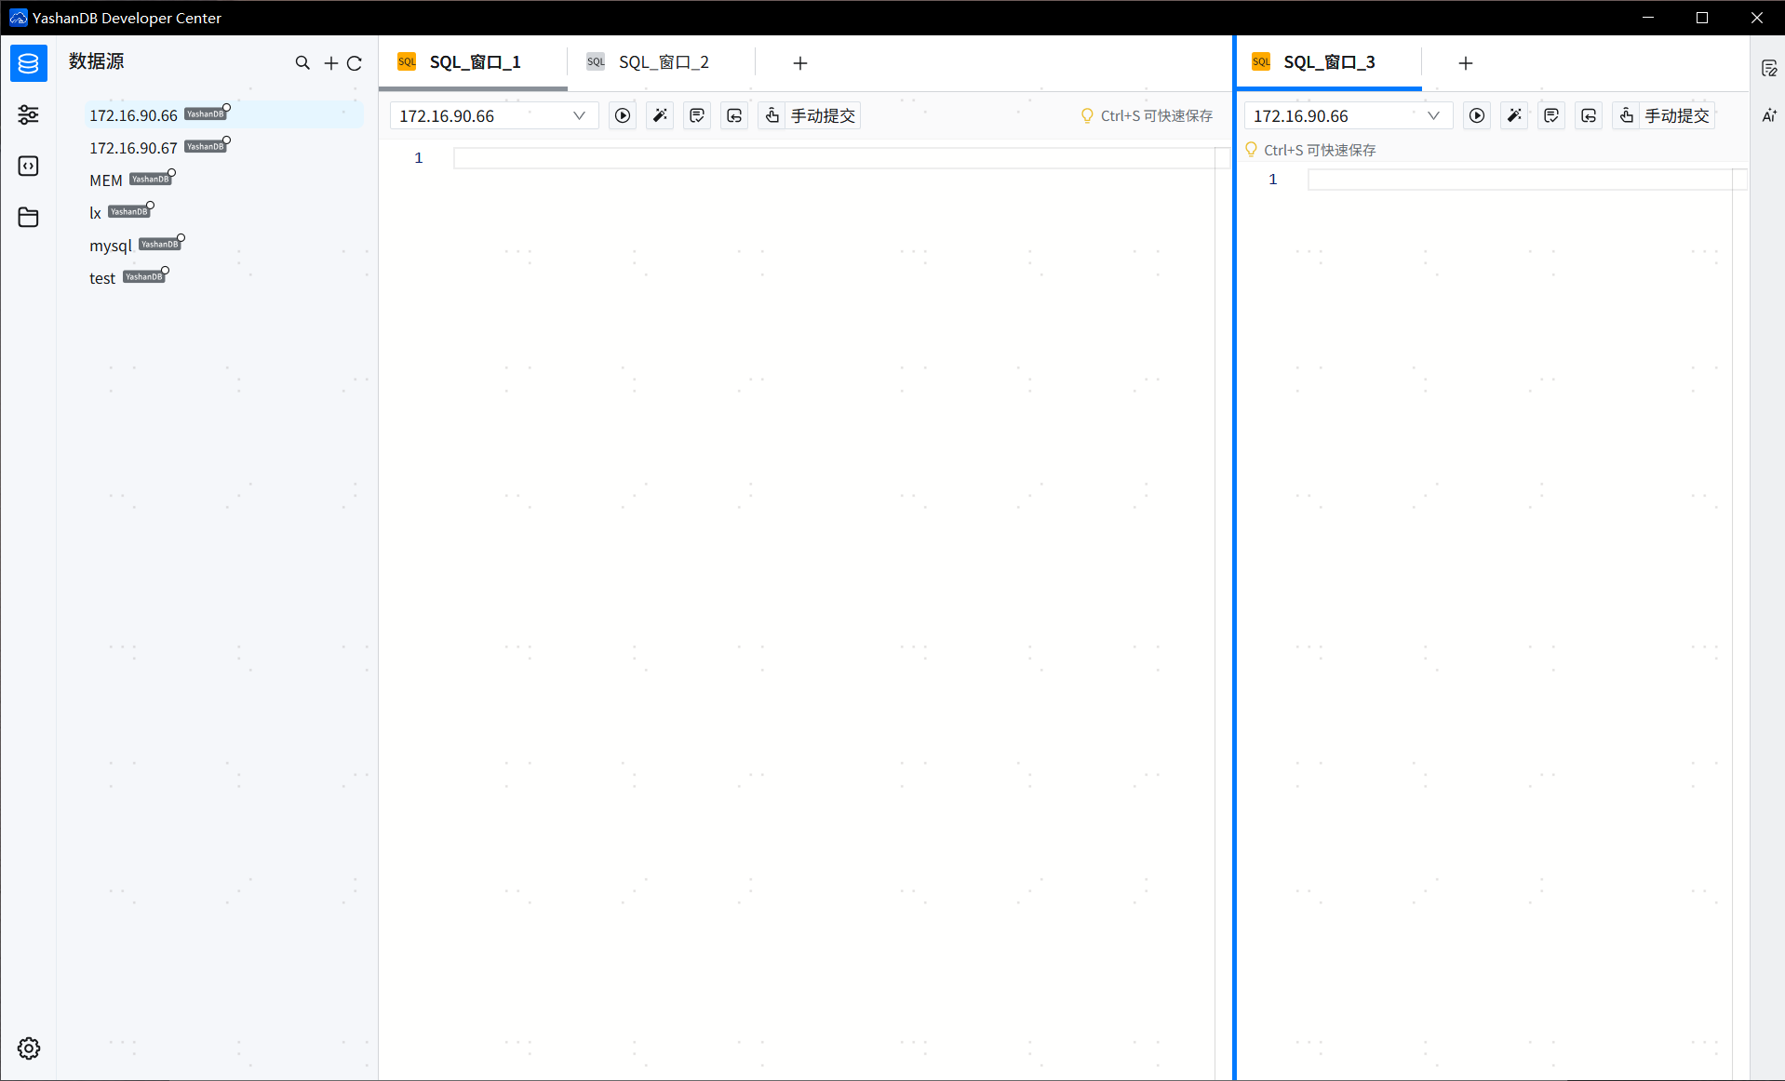Click the AI assistant icon on the right edge

pos(1770,115)
